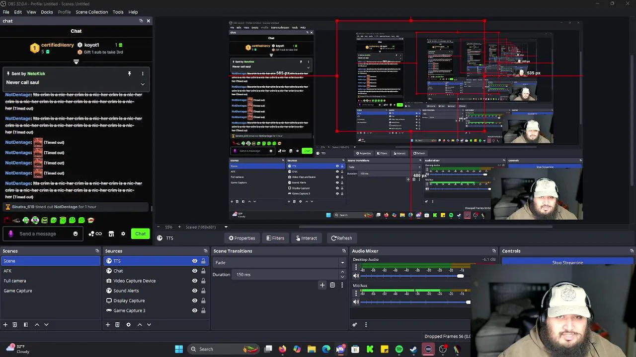Move the selected source up

point(140,324)
